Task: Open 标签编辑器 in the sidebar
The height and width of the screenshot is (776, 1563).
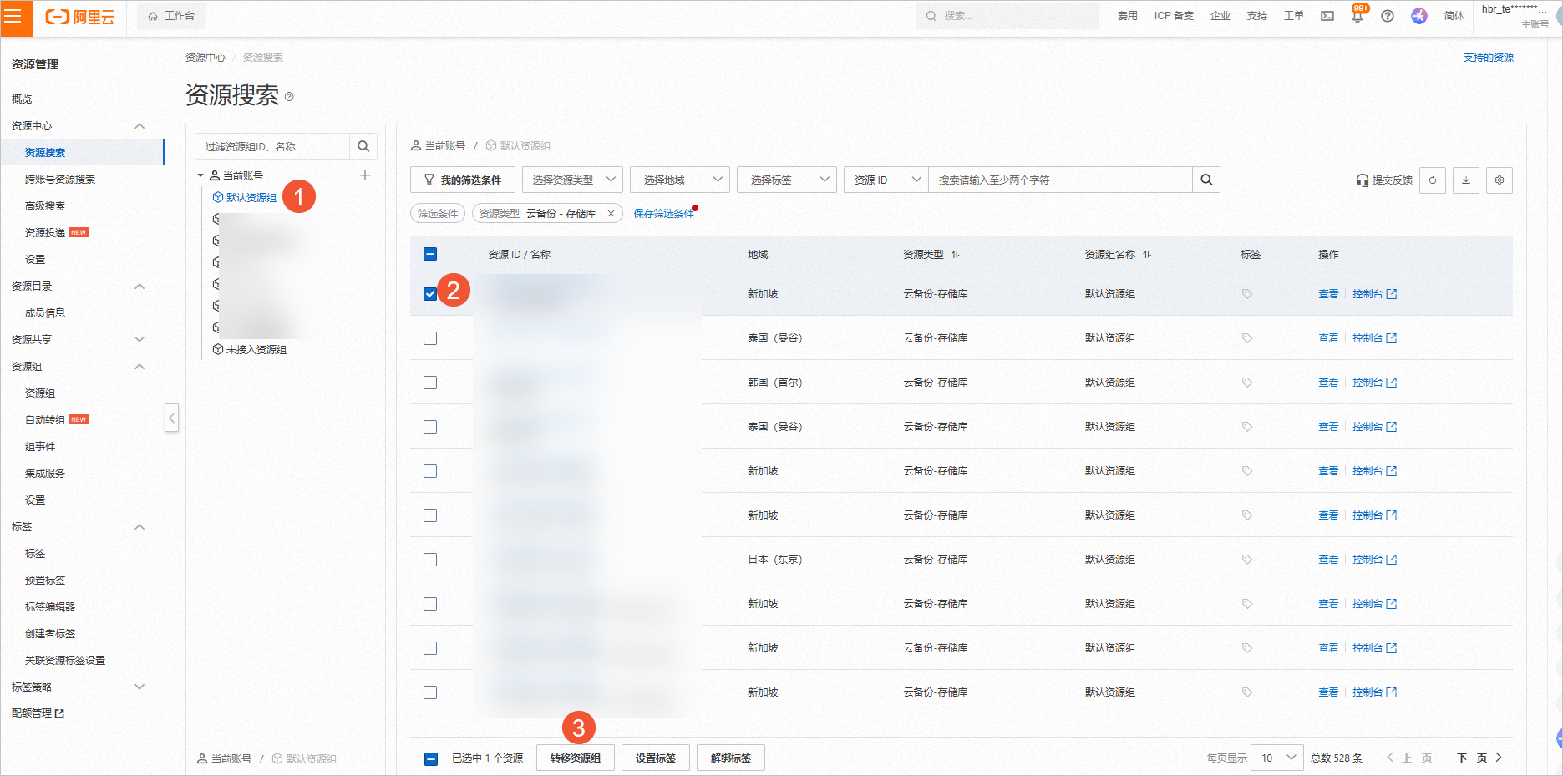Action: pos(50,607)
